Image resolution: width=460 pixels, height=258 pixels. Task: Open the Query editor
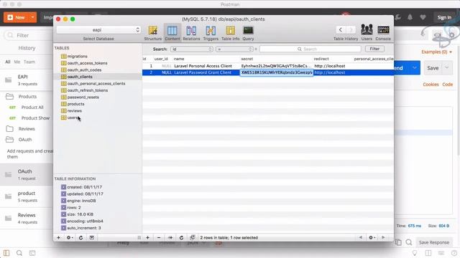point(248,33)
